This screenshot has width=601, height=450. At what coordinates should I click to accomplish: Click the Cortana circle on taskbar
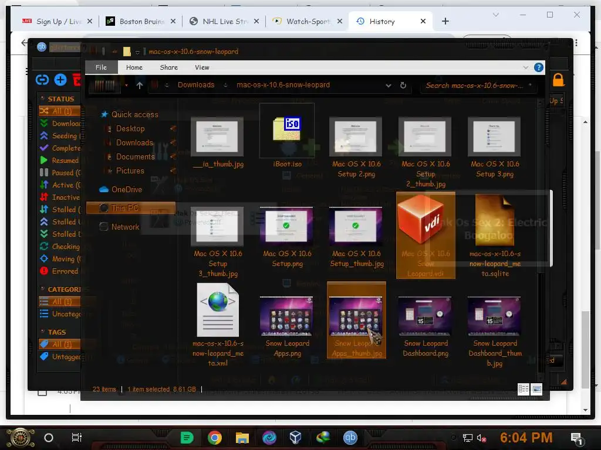click(49, 437)
